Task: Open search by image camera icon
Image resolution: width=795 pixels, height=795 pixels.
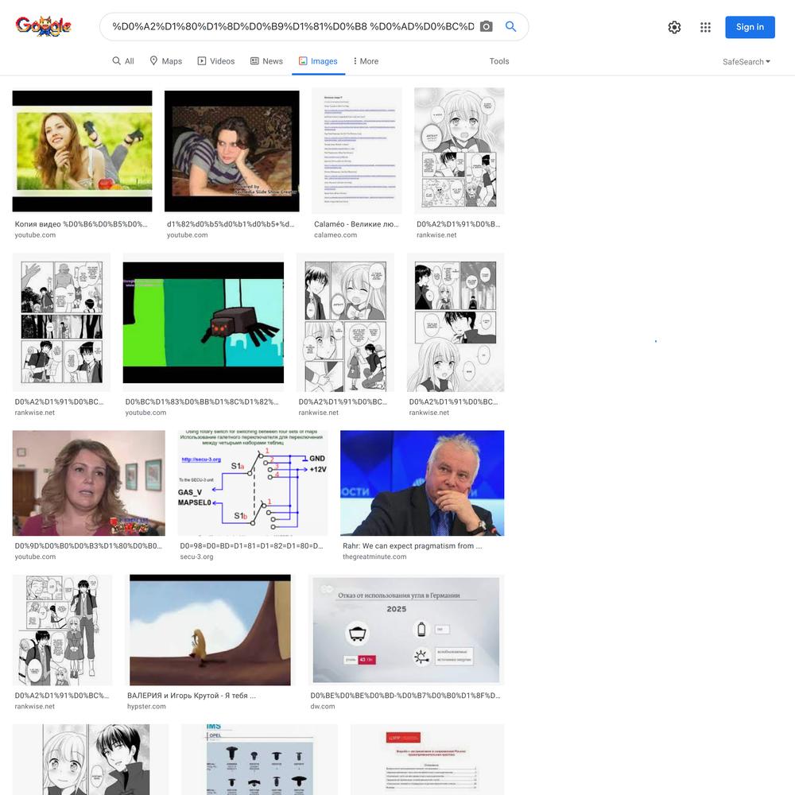Action: click(x=486, y=26)
